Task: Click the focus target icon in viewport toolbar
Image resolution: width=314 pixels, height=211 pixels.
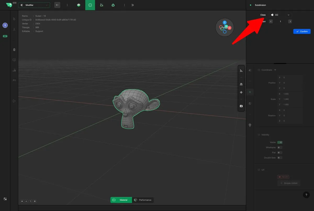Action: (241, 93)
